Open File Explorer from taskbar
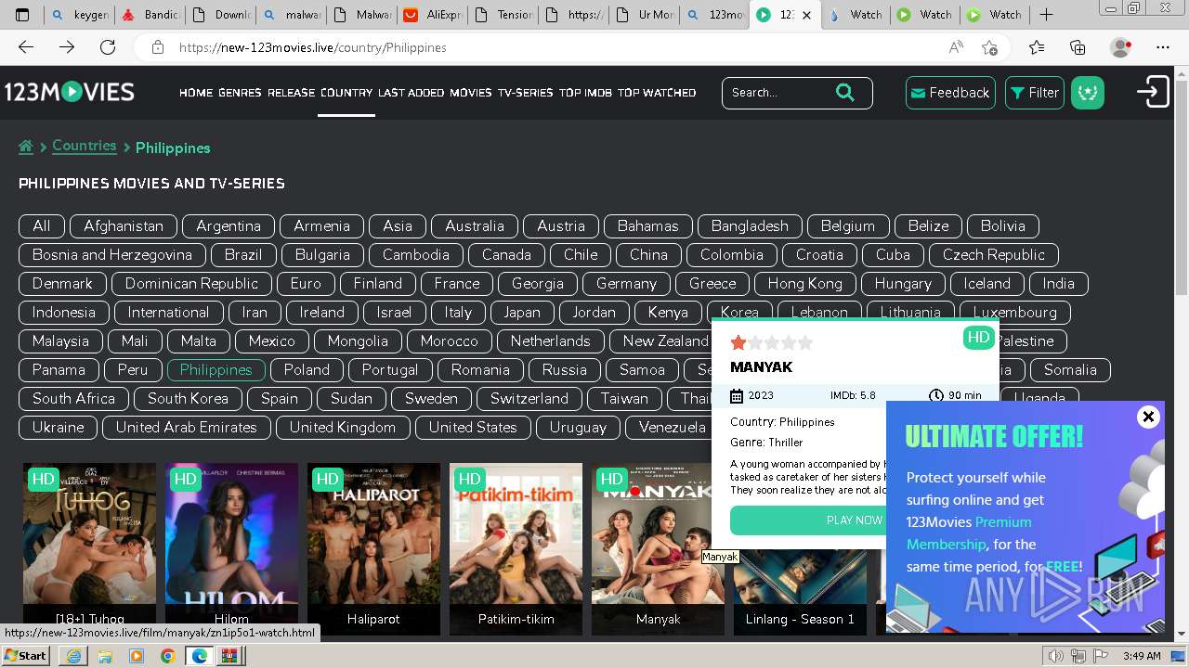This screenshot has width=1189, height=668. pos(105,656)
